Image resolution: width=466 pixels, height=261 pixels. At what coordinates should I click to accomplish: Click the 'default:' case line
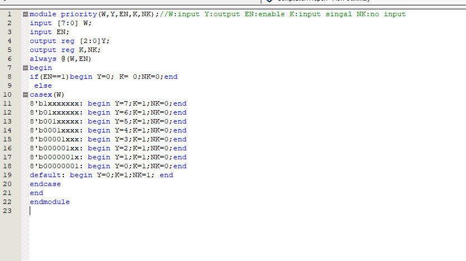[101, 175]
